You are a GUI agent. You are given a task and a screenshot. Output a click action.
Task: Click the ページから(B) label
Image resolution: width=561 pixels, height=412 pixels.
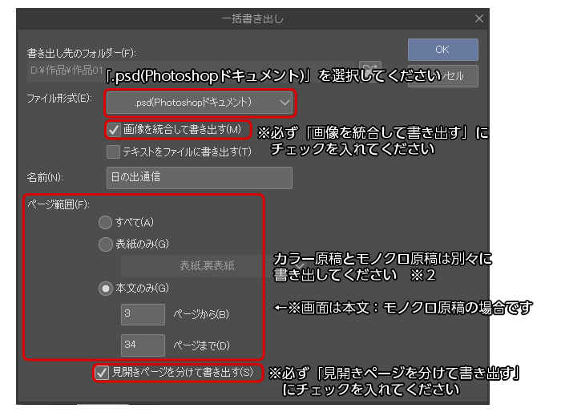click(x=201, y=314)
